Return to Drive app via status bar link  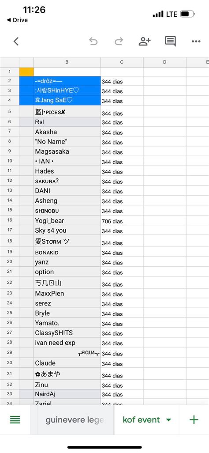pyautogui.click(x=17, y=20)
